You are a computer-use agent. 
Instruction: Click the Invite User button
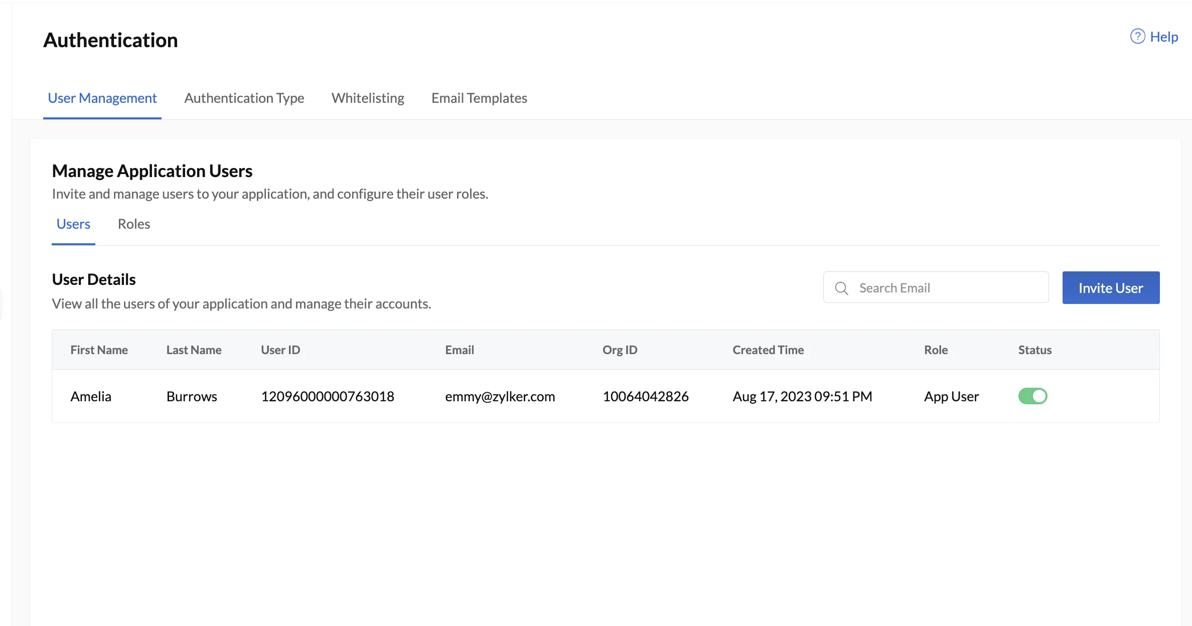point(1111,288)
